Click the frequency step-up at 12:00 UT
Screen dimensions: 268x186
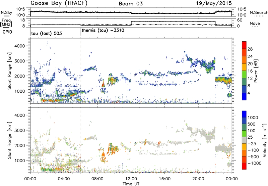click(131, 23)
